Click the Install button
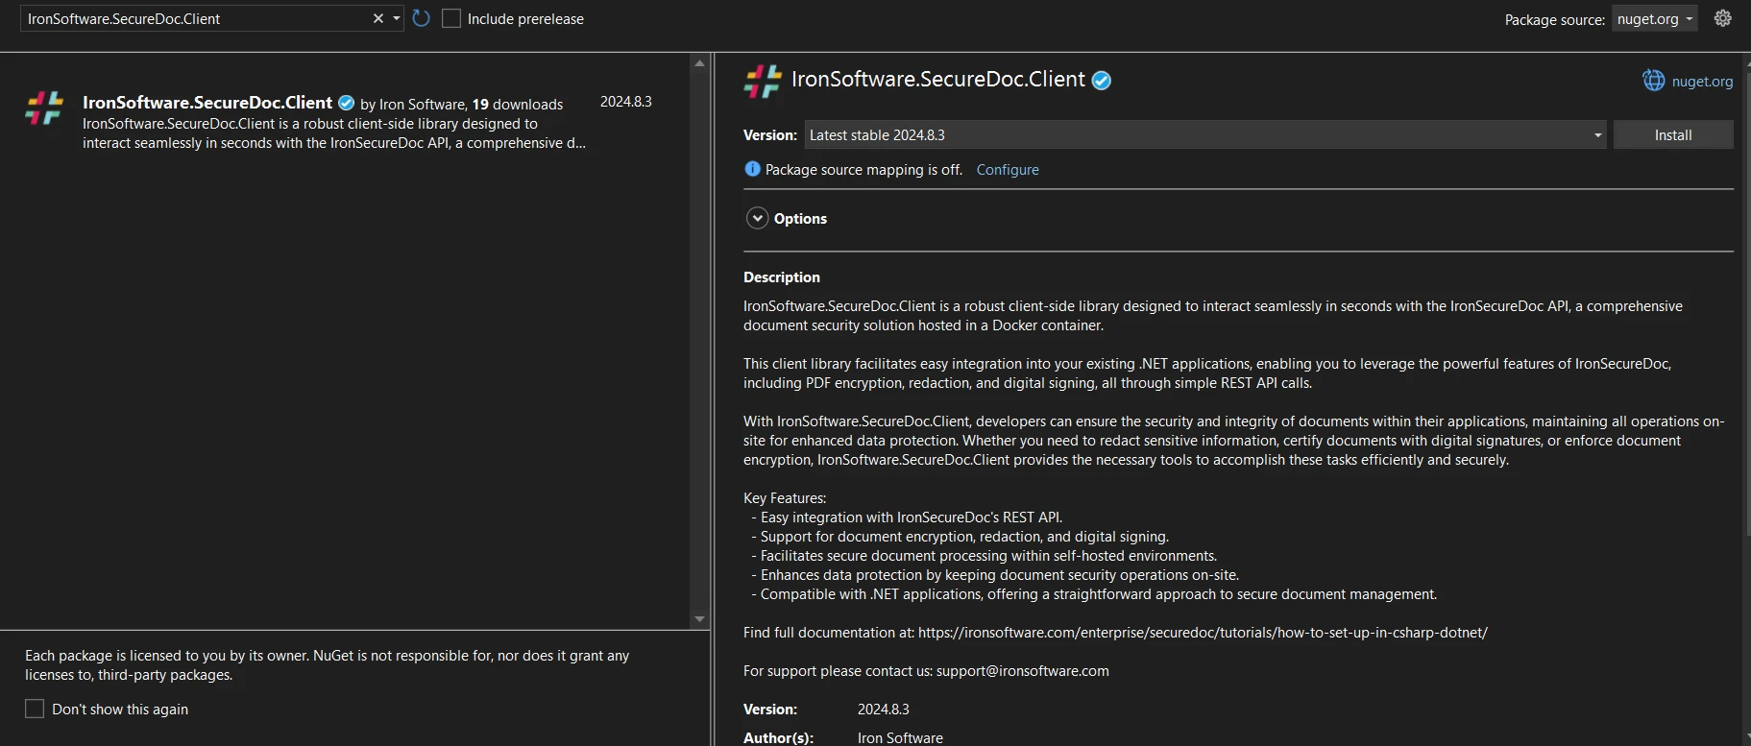Viewport: 1751px width, 746px height. 1672,135
